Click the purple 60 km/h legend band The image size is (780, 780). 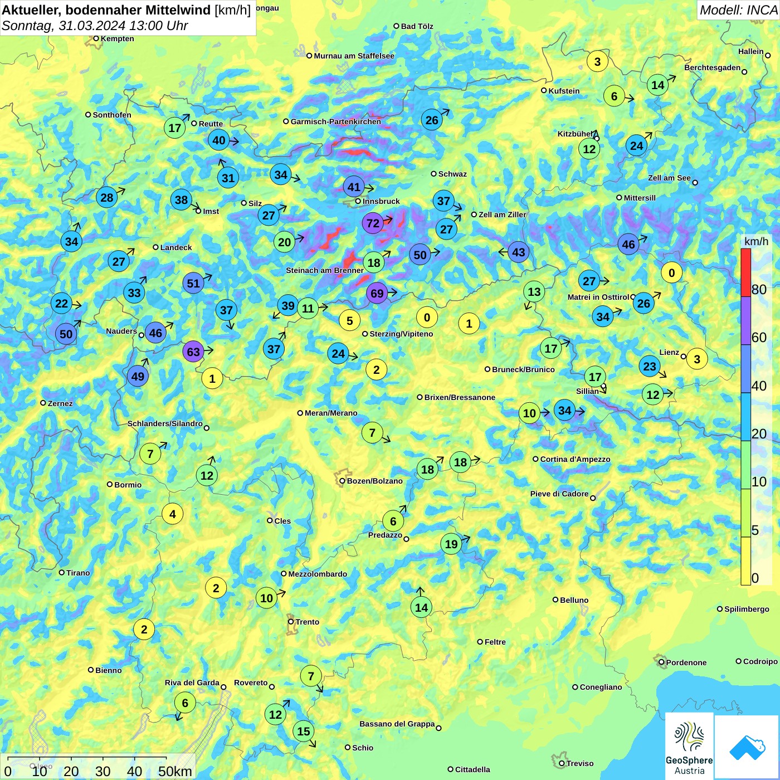[746, 321]
